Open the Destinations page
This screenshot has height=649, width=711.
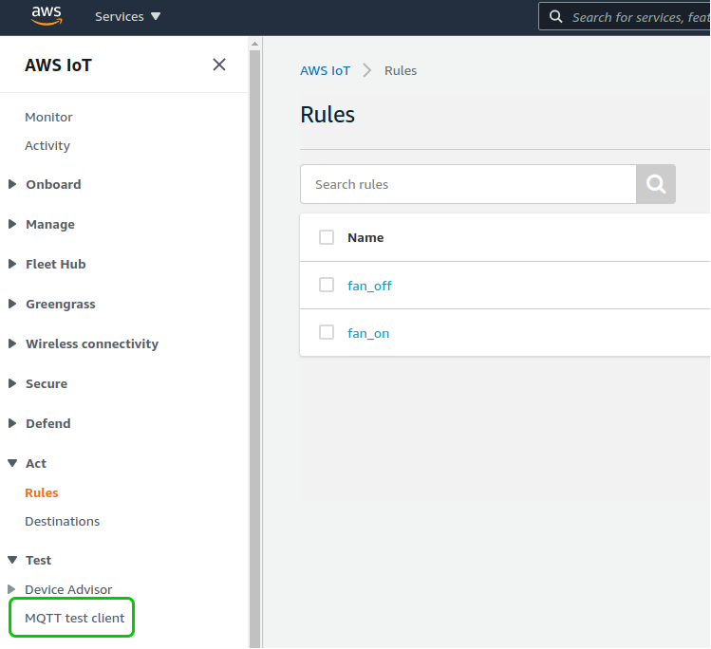pyautogui.click(x=62, y=521)
